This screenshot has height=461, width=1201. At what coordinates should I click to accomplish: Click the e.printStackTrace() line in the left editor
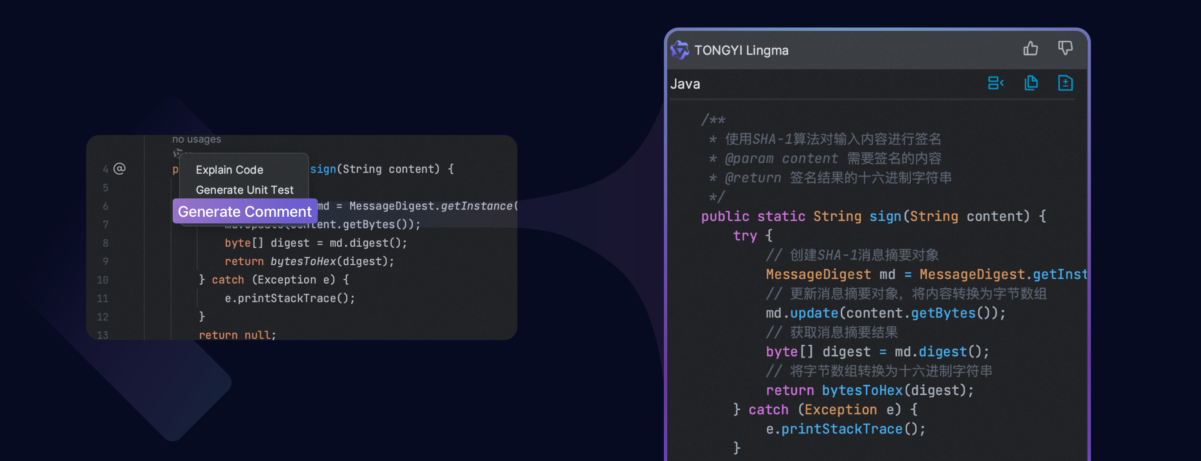pos(289,298)
